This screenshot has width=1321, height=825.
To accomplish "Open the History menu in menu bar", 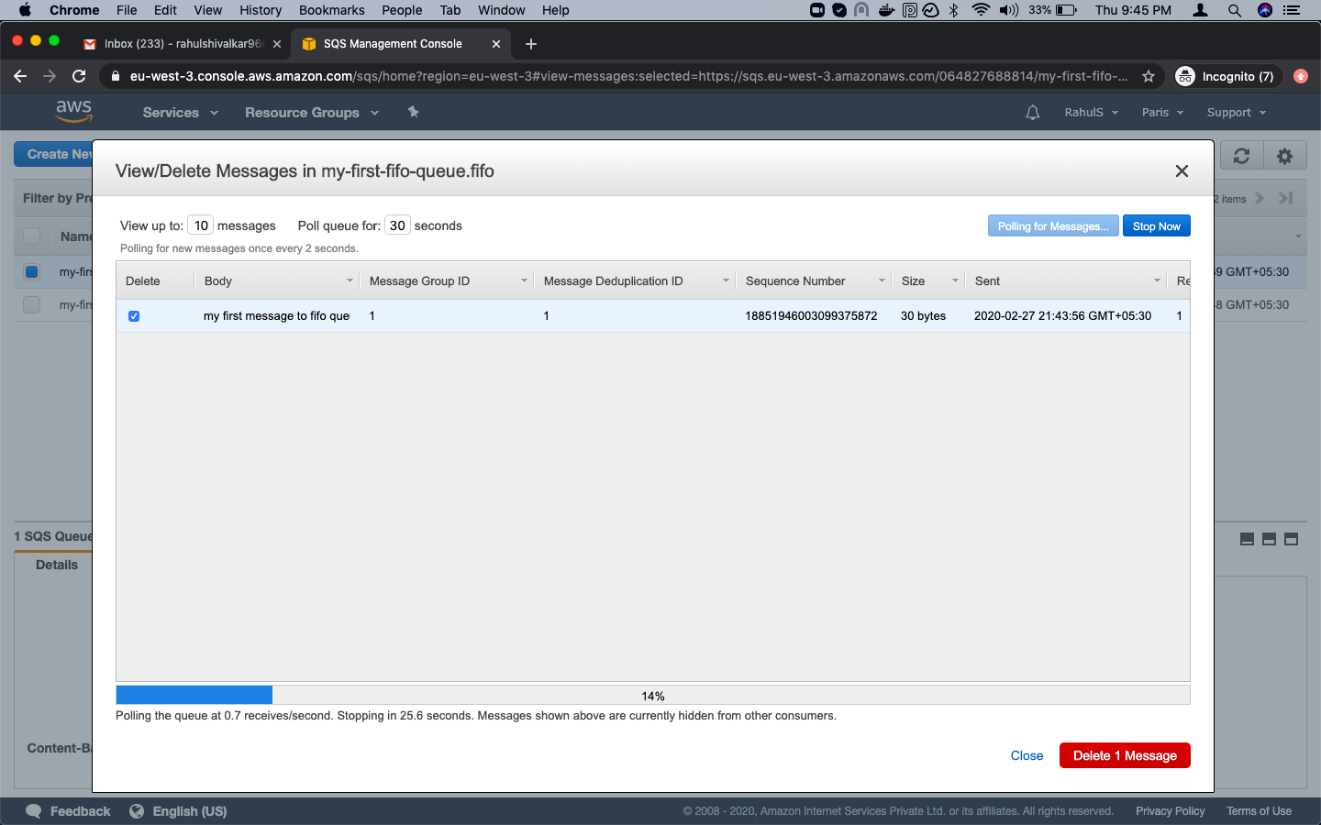I will [261, 10].
